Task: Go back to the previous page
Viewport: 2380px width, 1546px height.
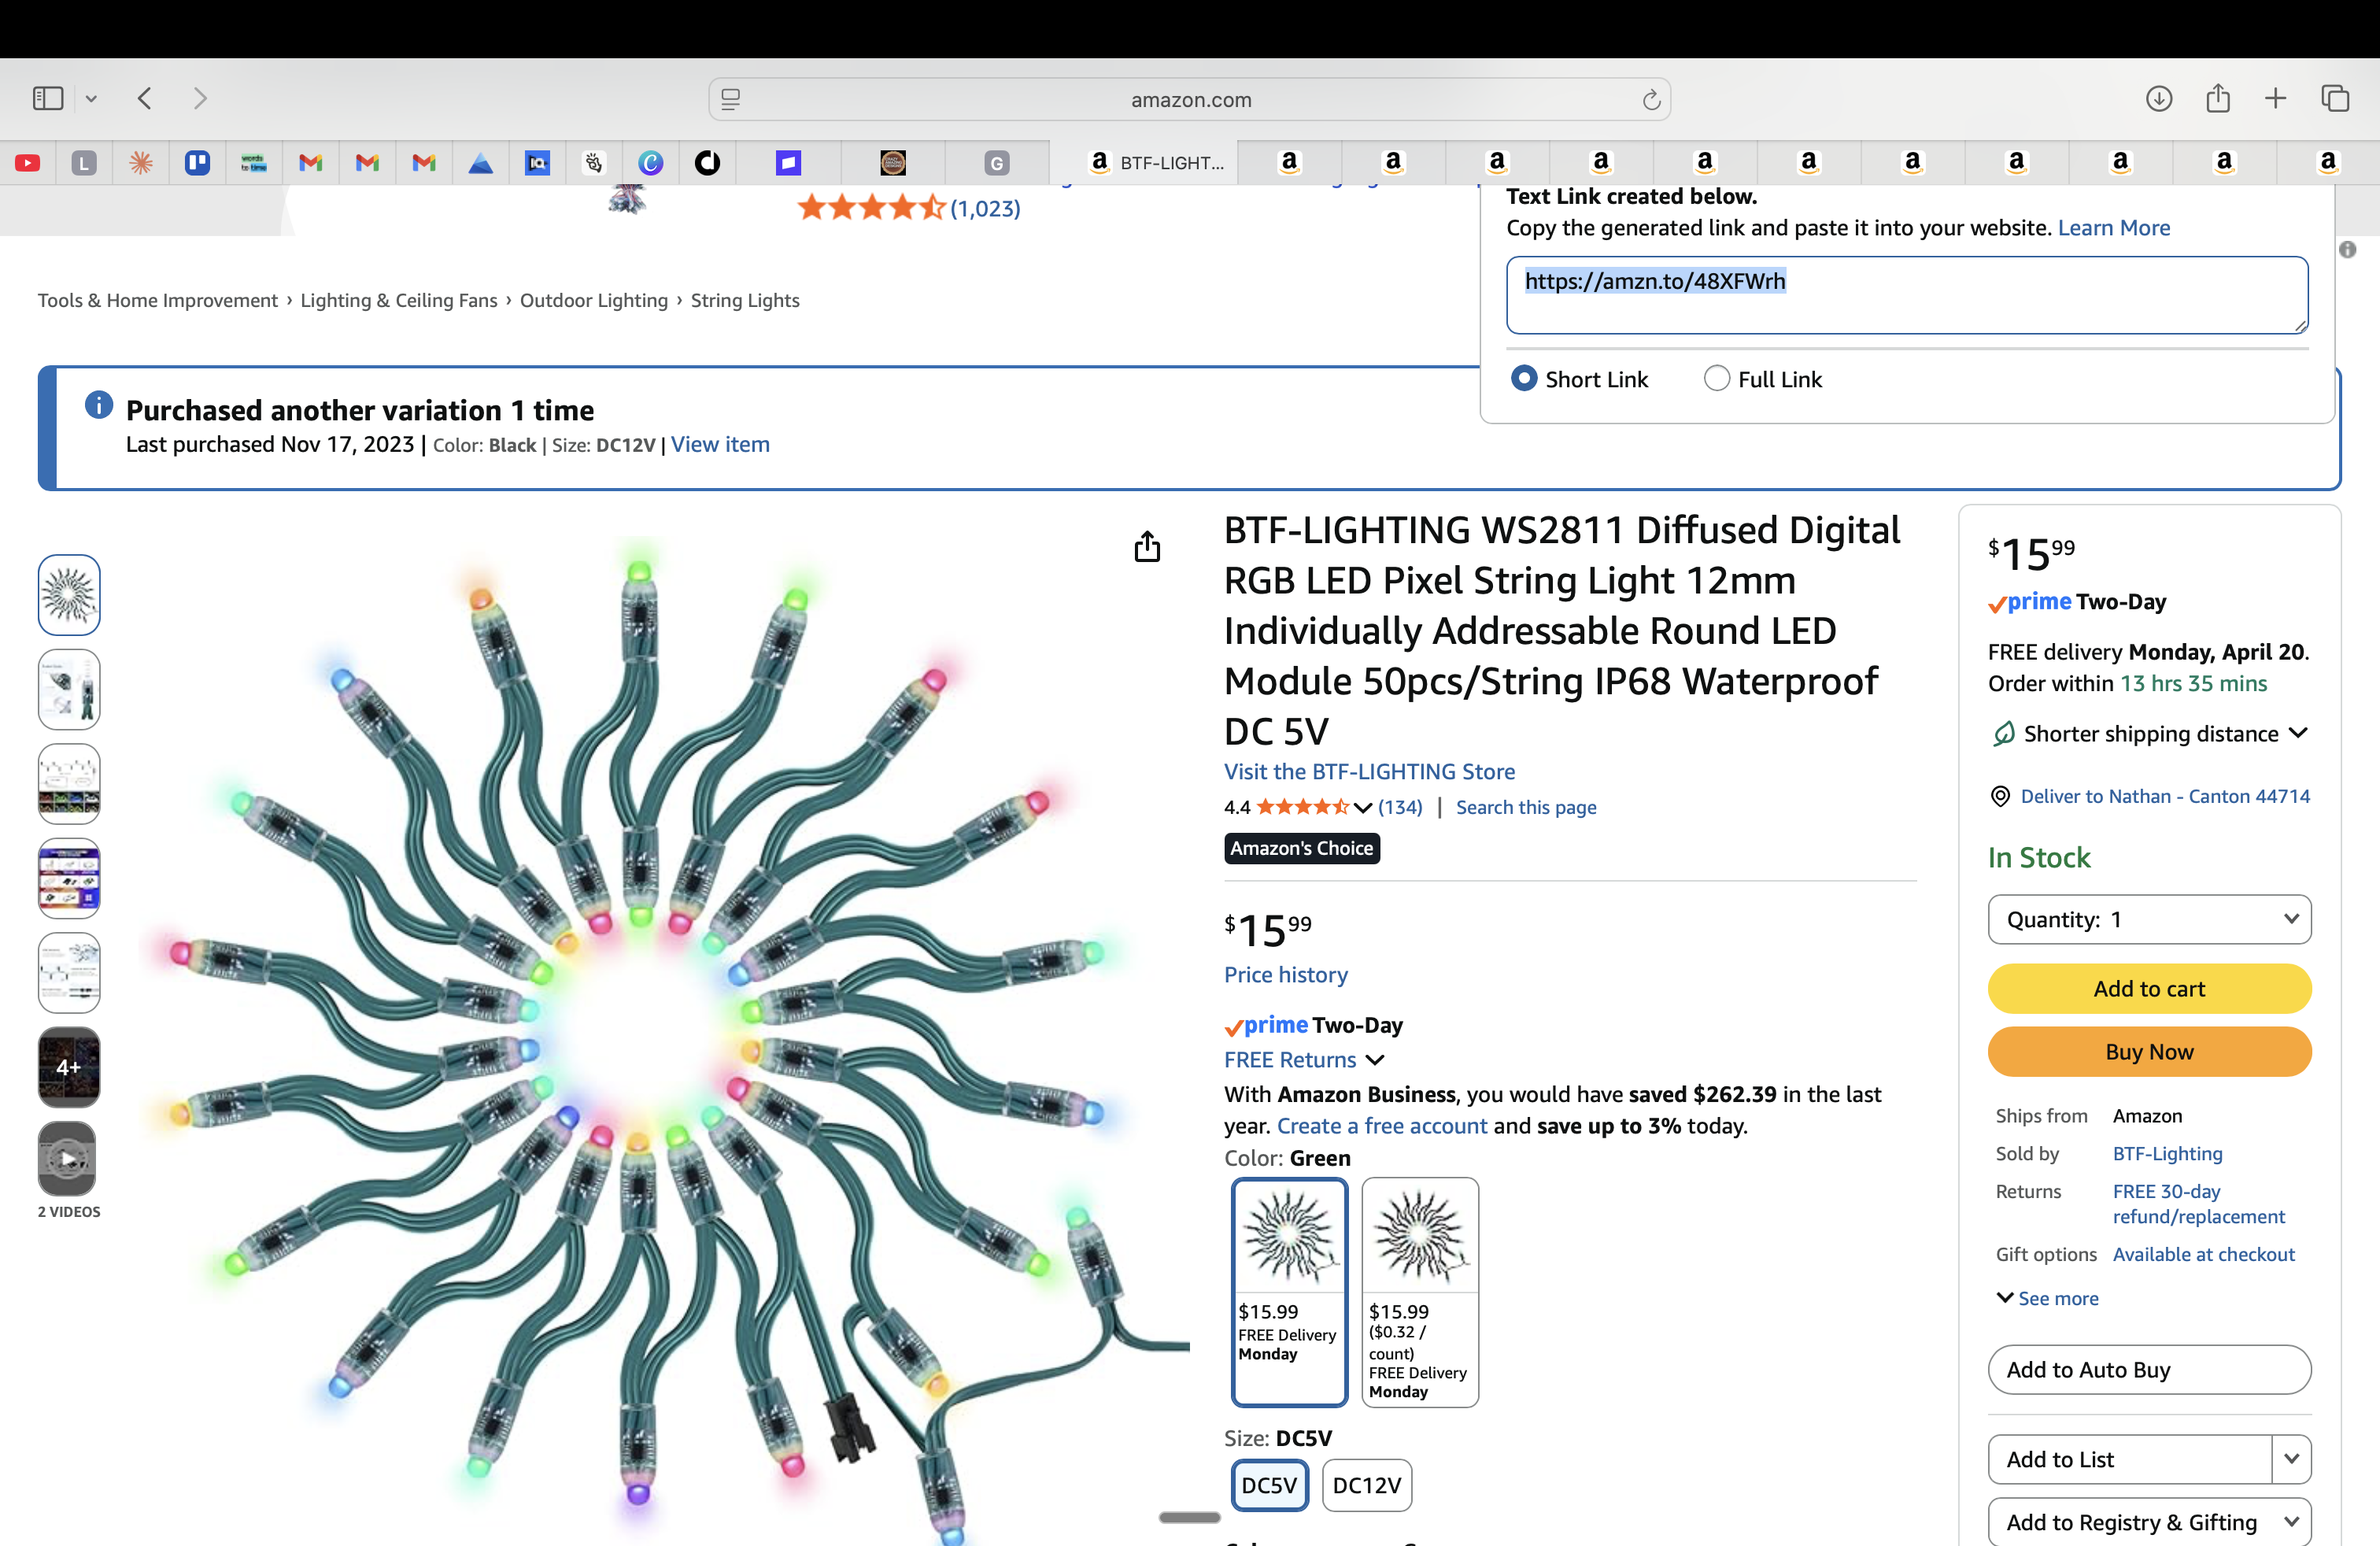Action: 145,98
